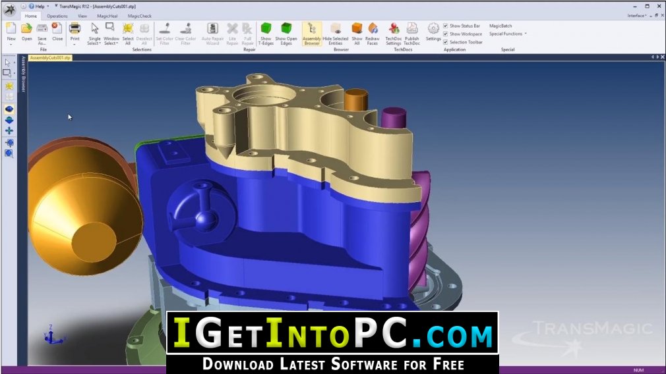
Task: Uncheck the Show Status Bar checkbox
Action: [446, 26]
